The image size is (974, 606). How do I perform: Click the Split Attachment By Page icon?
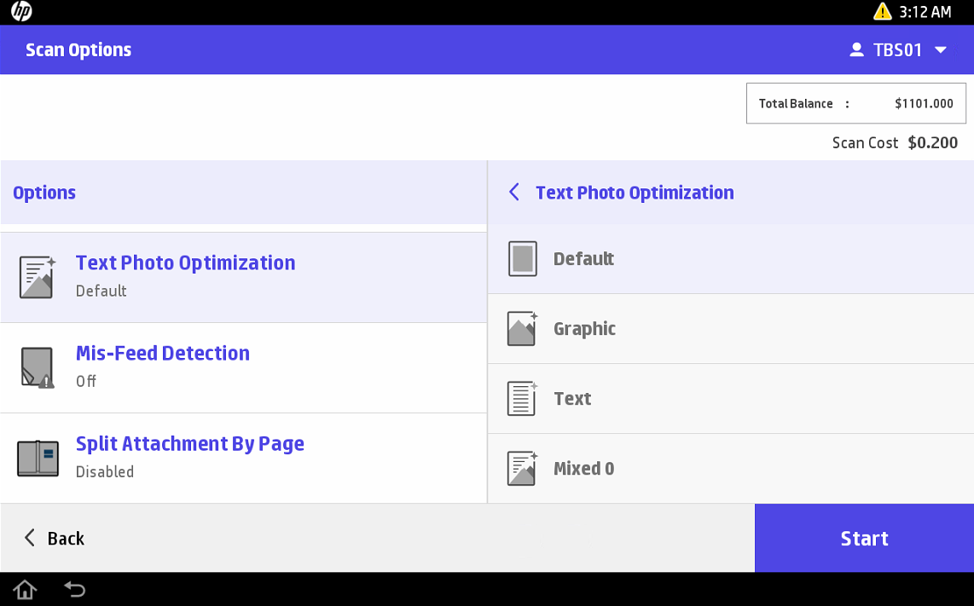38,458
